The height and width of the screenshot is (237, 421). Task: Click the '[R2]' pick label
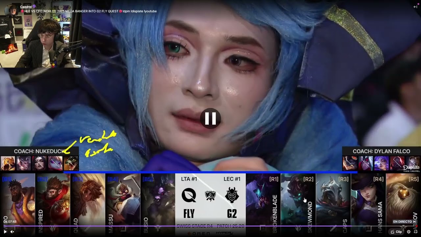tap(309, 179)
